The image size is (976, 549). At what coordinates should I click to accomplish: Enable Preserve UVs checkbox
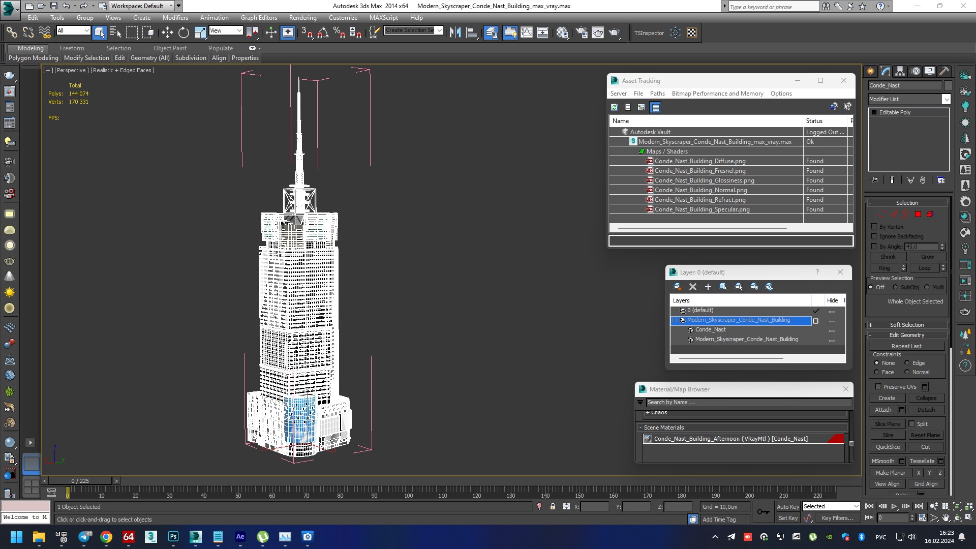tap(878, 387)
